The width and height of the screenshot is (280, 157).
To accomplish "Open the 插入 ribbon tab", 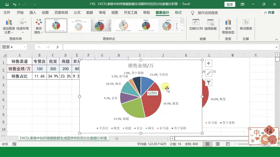I will click(33, 13).
